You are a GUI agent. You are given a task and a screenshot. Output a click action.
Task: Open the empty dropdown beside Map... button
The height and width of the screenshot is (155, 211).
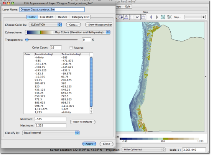195,17
